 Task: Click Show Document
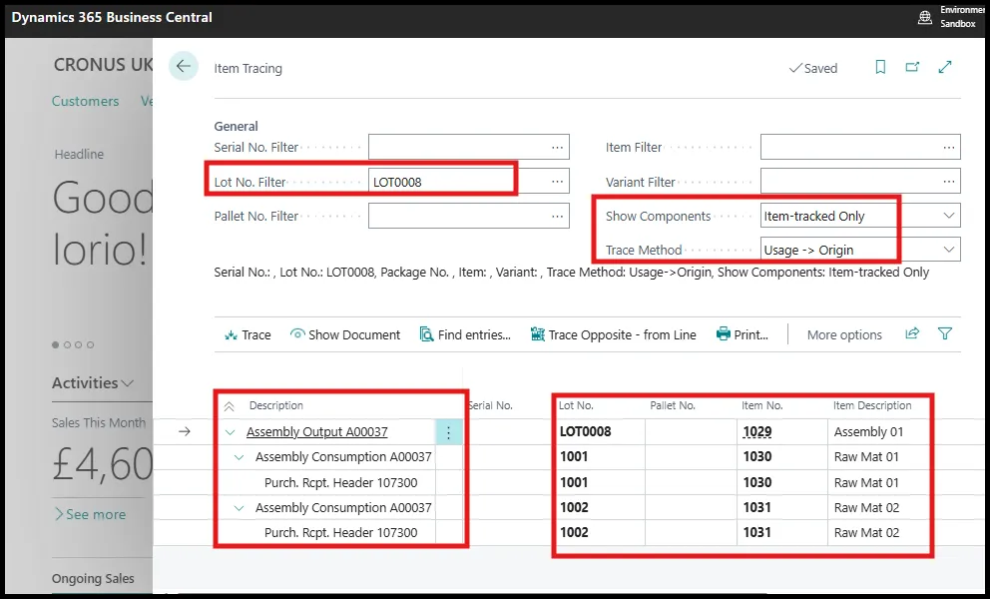[344, 334]
